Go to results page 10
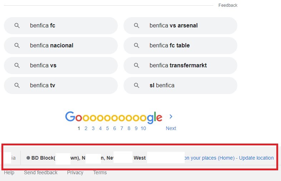Screen dimensions: 281x181 (143, 128)
